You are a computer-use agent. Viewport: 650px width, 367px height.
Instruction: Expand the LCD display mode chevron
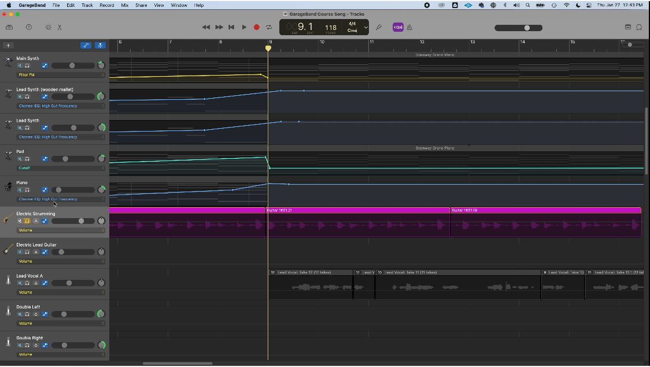click(365, 27)
